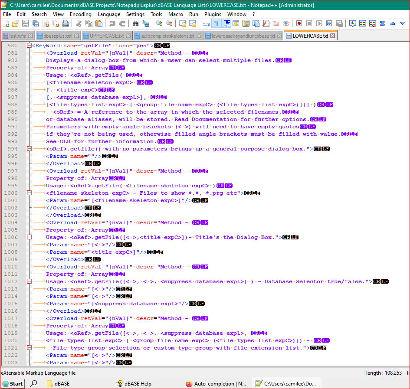Click the Playback macro triangle icon
The image size is (410, 389).
pyautogui.click(x=319, y=24)
